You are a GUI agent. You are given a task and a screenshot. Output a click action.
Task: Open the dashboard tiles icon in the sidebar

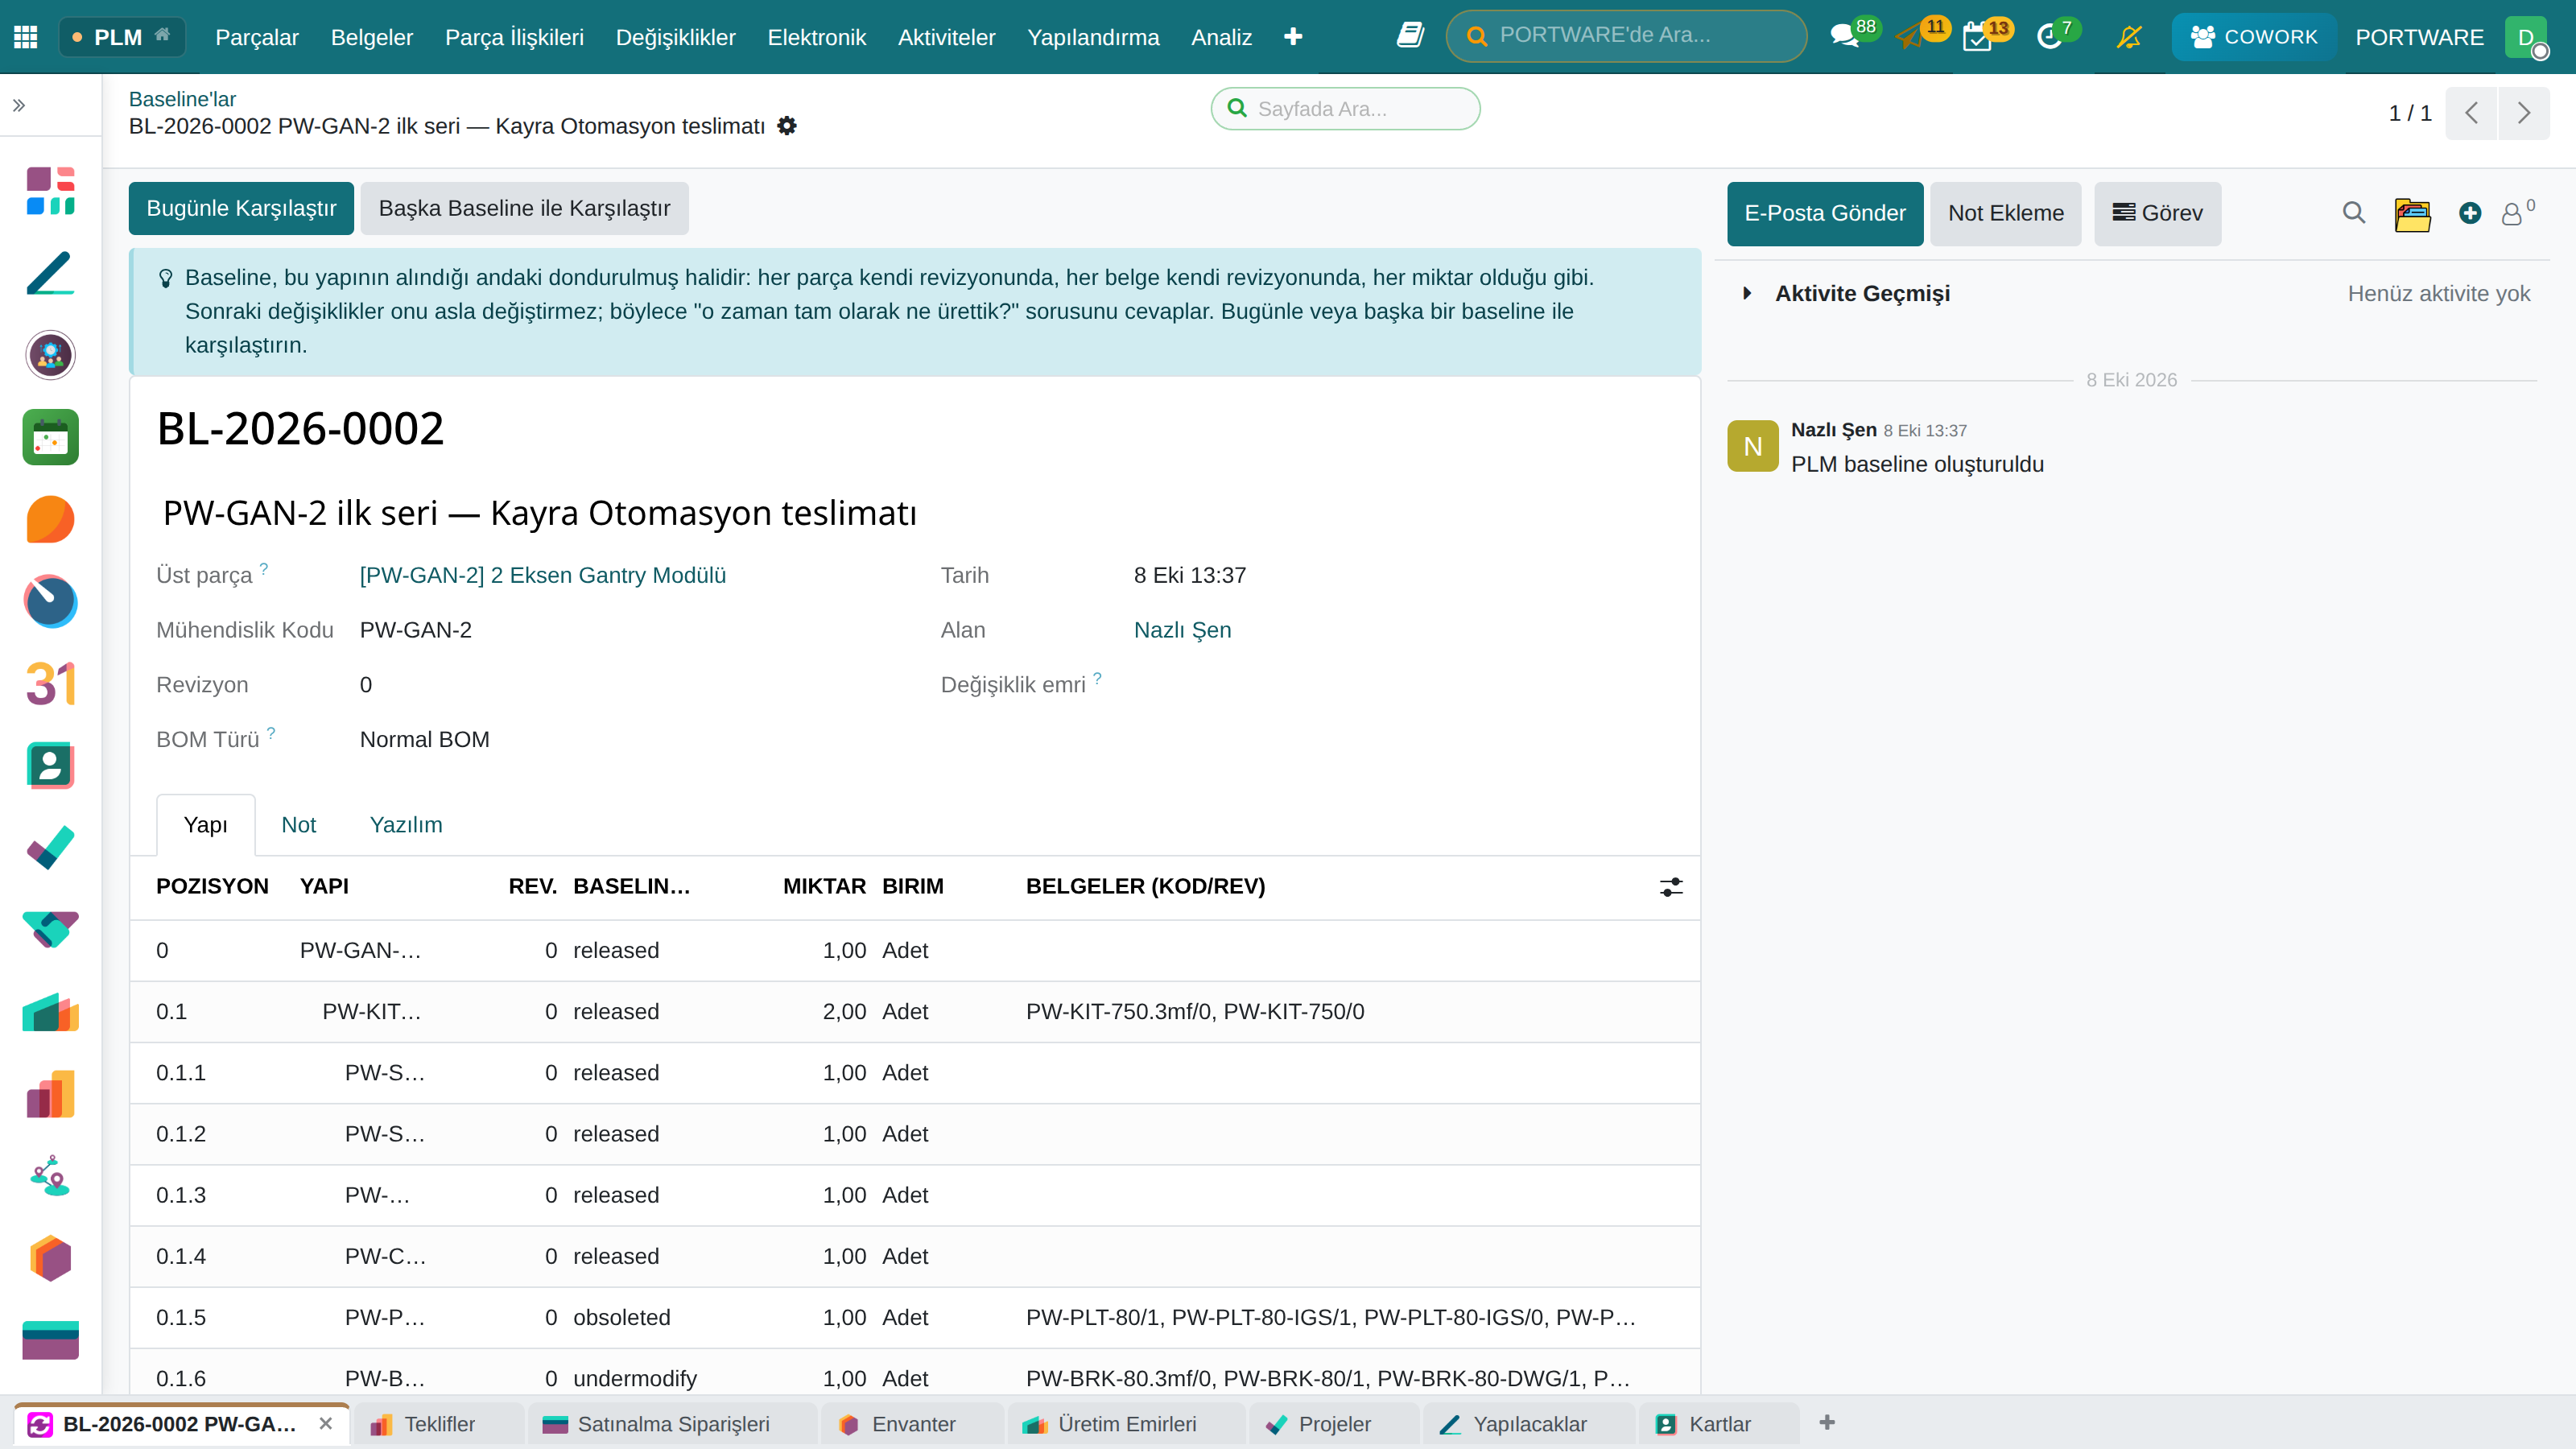click(x=51, y=191)
